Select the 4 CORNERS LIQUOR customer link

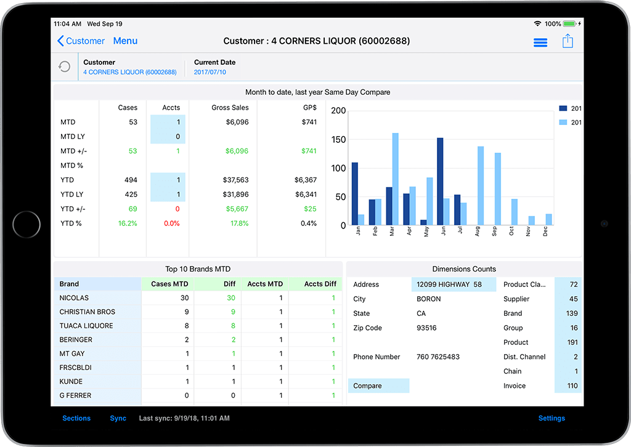[130, 72]
